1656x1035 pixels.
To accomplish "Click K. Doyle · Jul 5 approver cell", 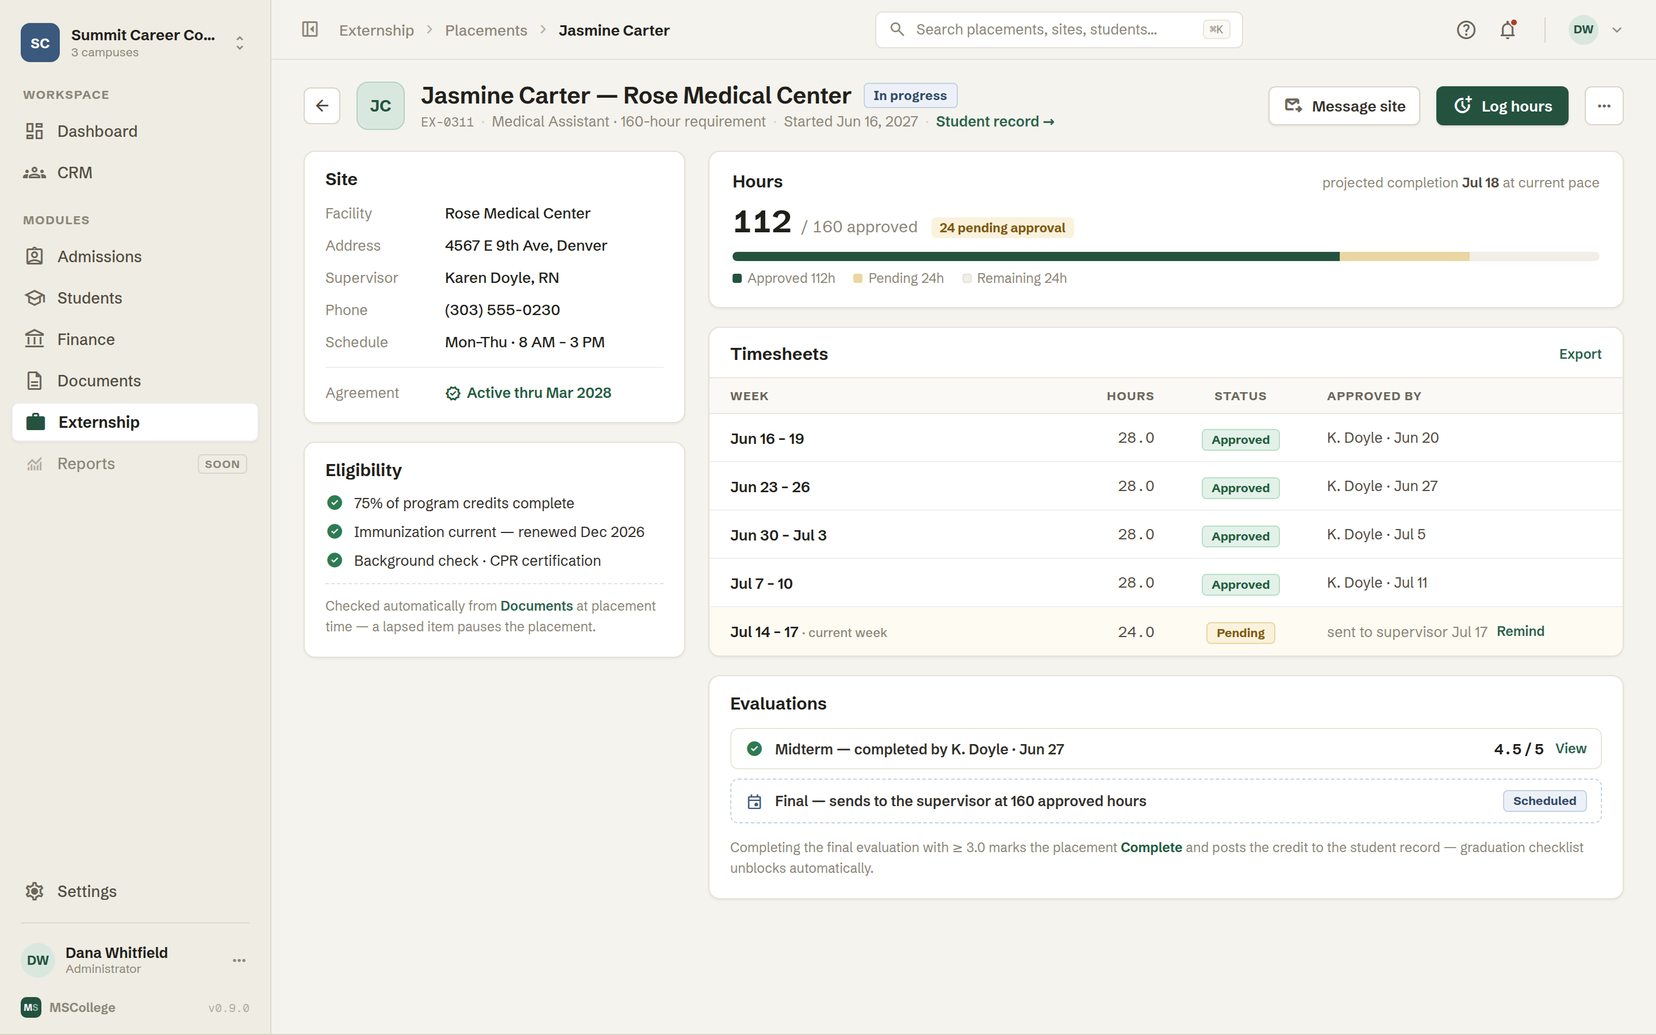I will (x=1376, y=534).
